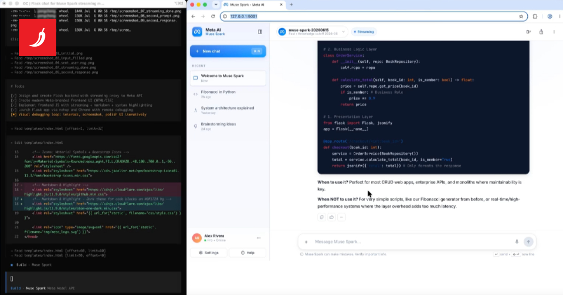
Task: Open Settings in the sidebar
Action: (209, 252)
